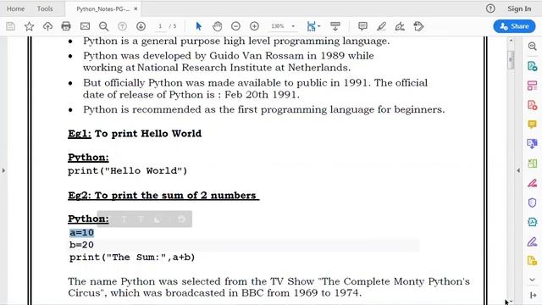Click the current page number field
The width and height of the screenshot is (542, 305).
coord(160,26)
